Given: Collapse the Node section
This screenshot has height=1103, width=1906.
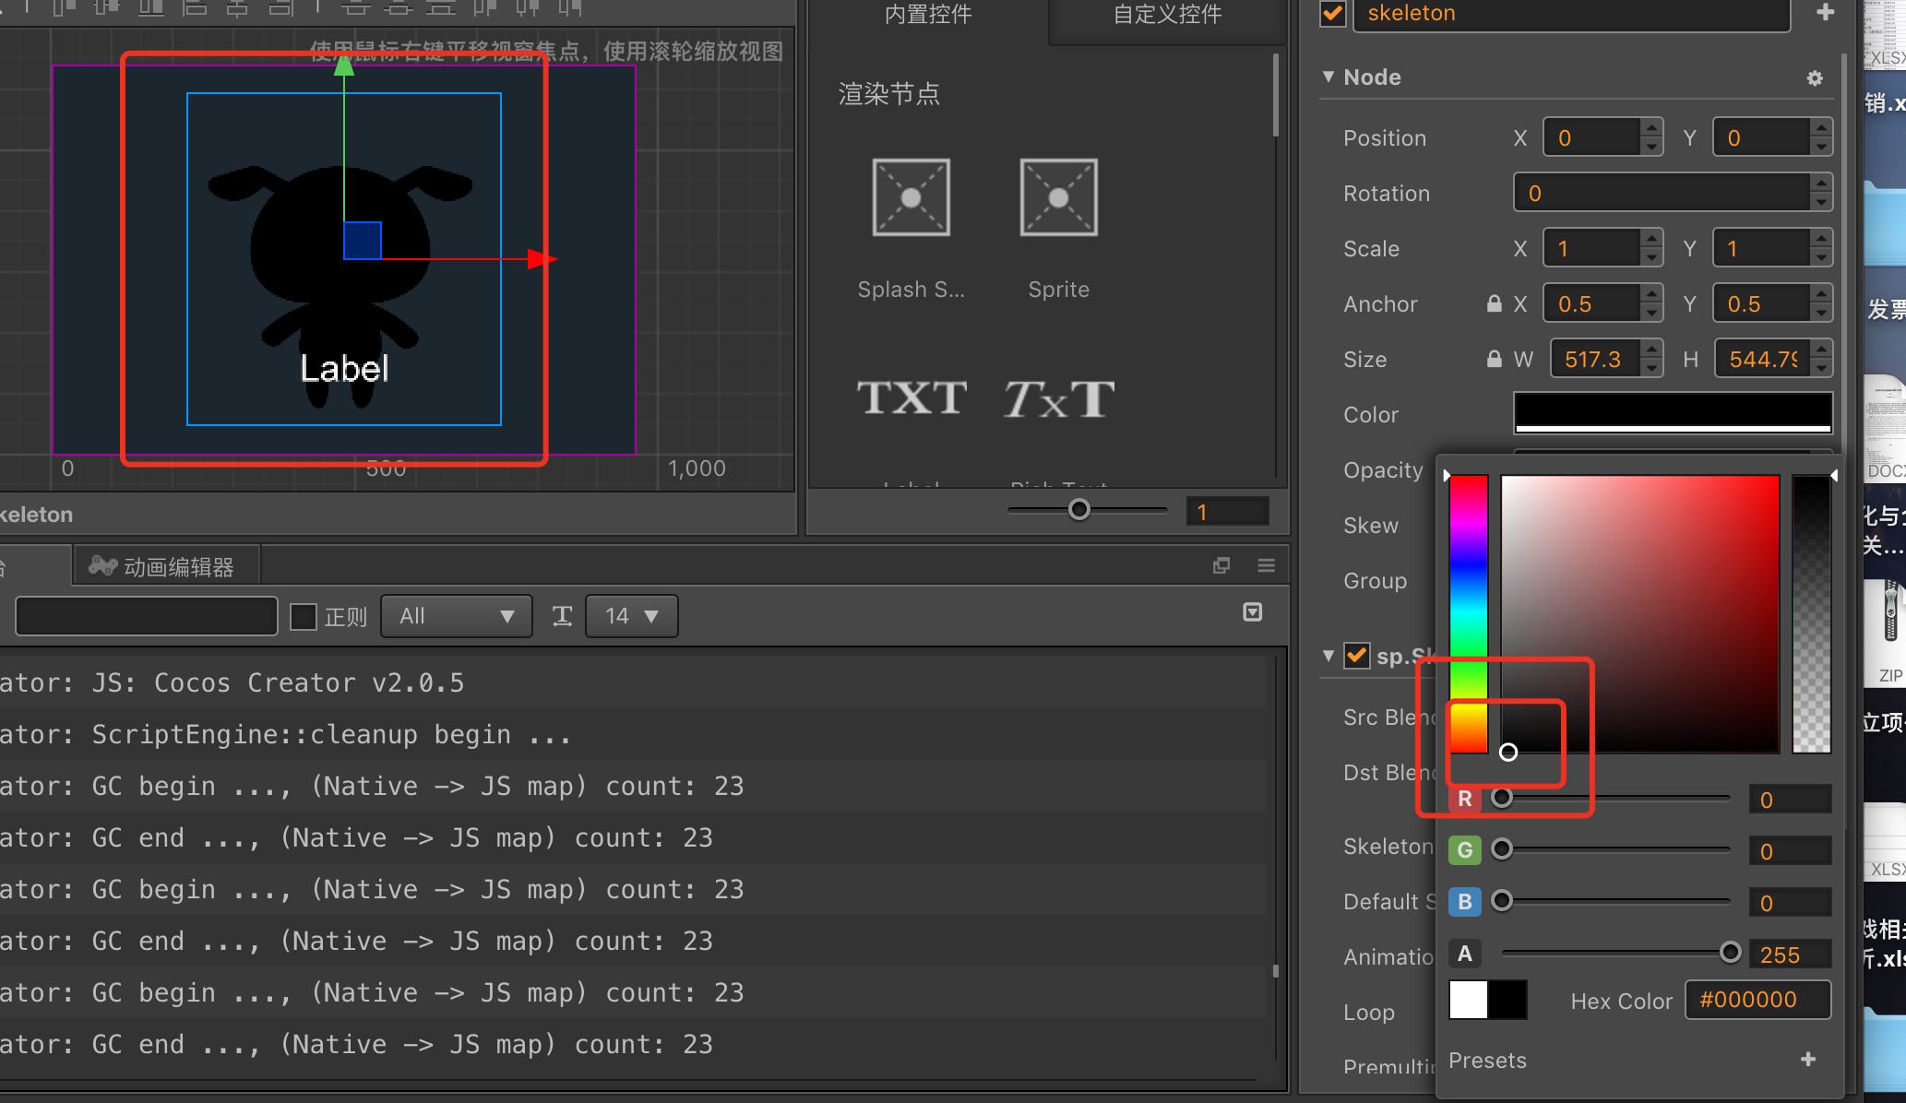Looking at the screenshot, I should pos(1328,77).
